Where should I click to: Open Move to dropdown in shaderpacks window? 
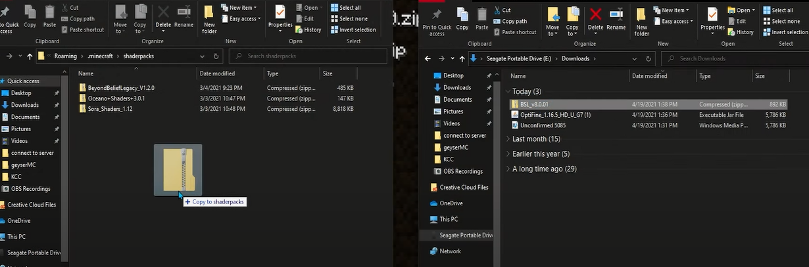pyautogui.click(x=120, y=19)
